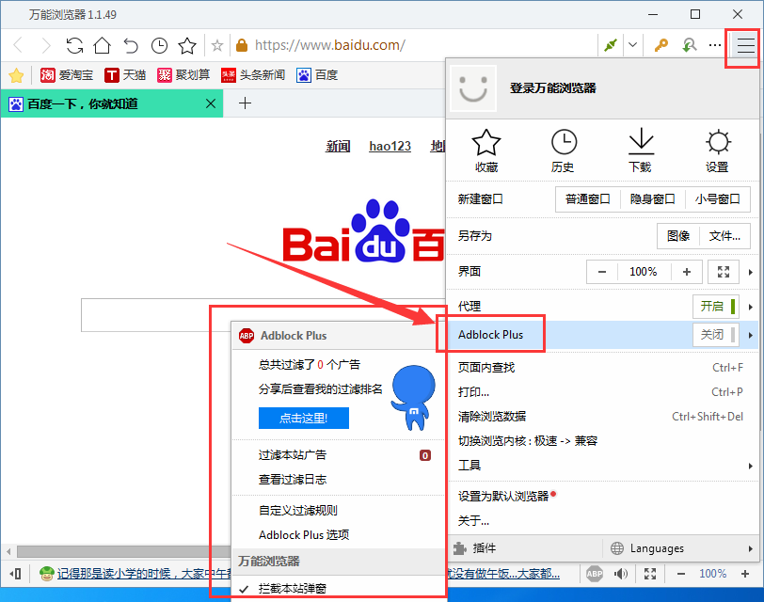Open the Adblock Plus ABP status bar icon
The image size is (764, 602).
tap(594, 573)
